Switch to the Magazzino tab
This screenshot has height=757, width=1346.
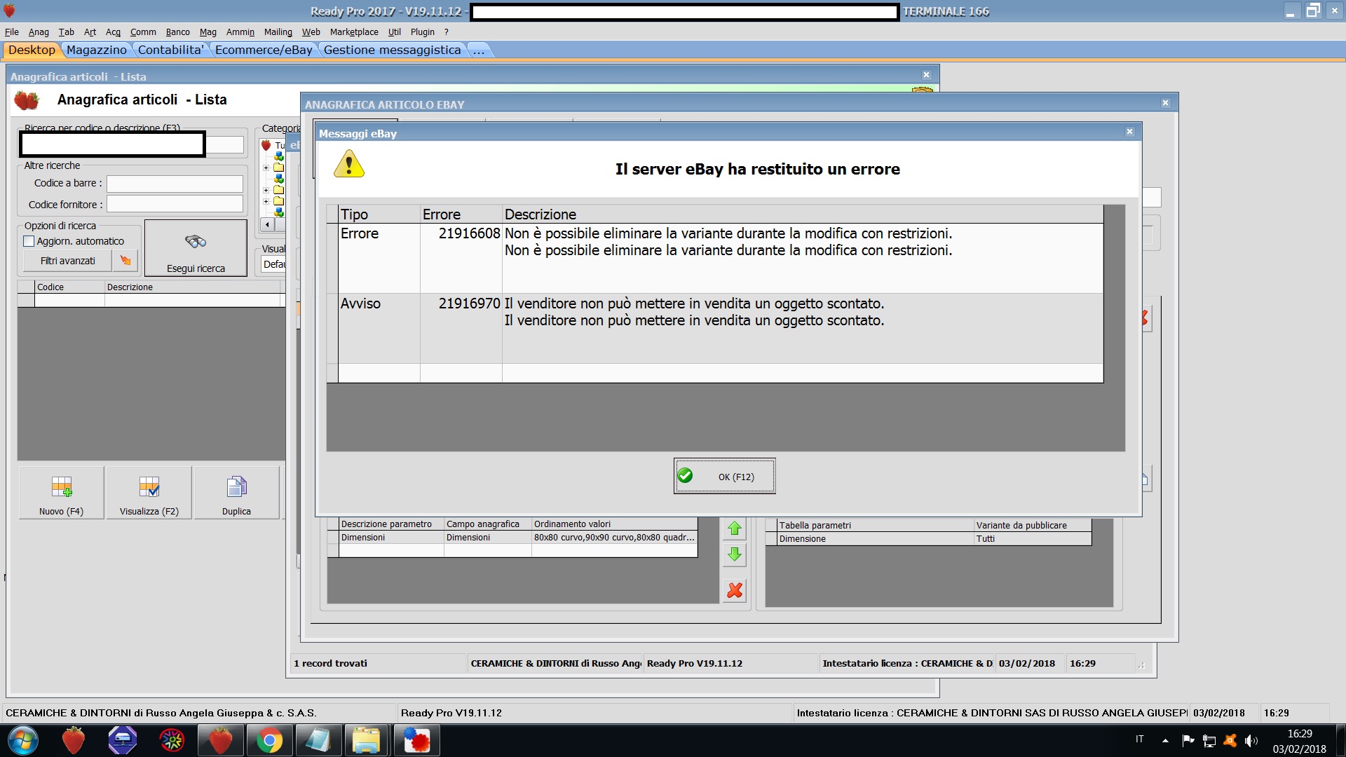tap(96, 50)
